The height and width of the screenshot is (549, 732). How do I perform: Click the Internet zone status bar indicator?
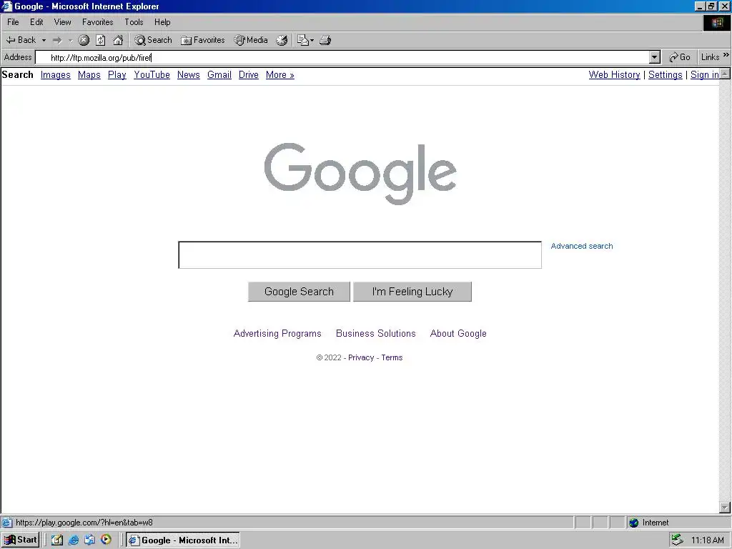click(649, 523)
